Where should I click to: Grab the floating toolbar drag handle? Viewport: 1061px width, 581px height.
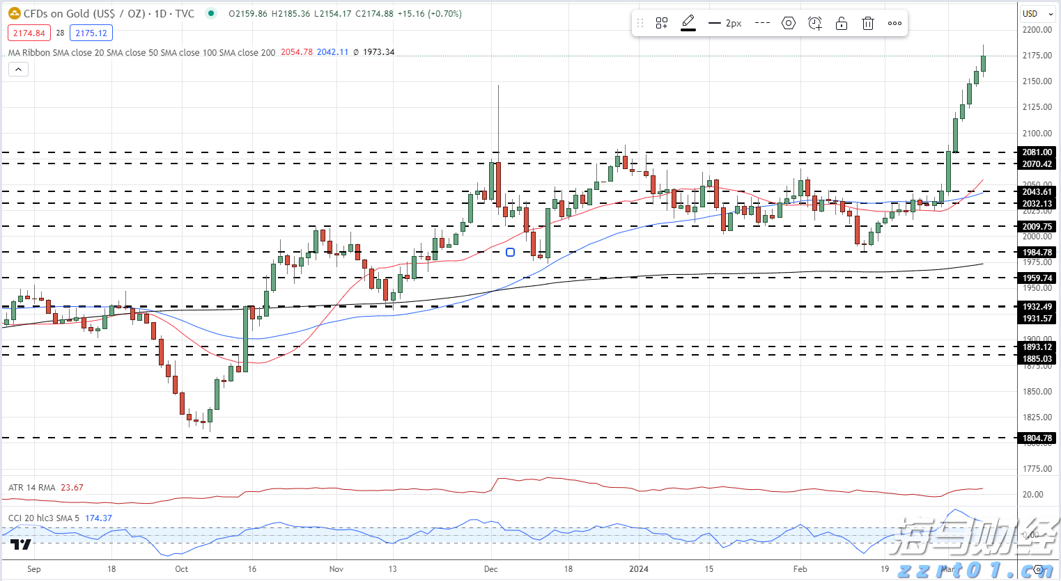tap(640, 23)
